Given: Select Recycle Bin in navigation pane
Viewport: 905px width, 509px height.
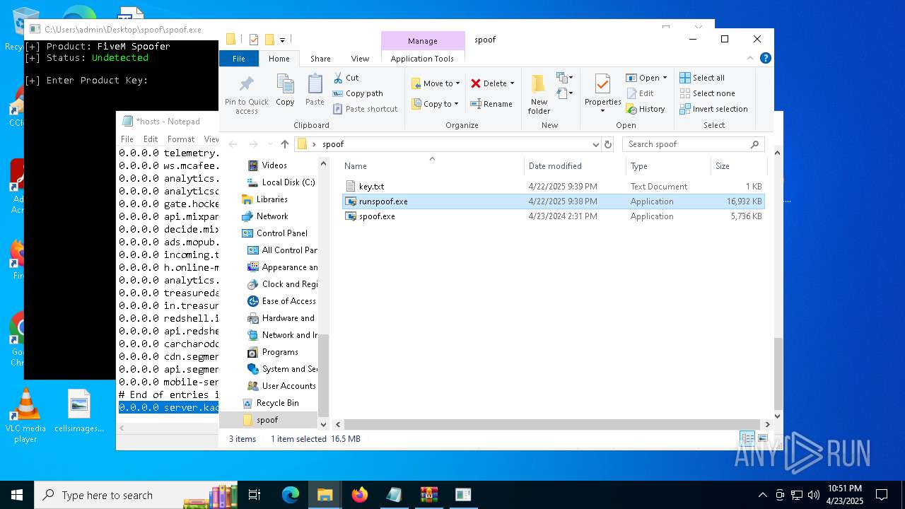Looking at the screenshot, I should click(270, 403).
